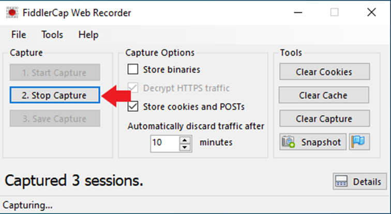The height and width of the screenshot is (214, 391).
Task: Click the Clear Capture button
Action: 324,118
